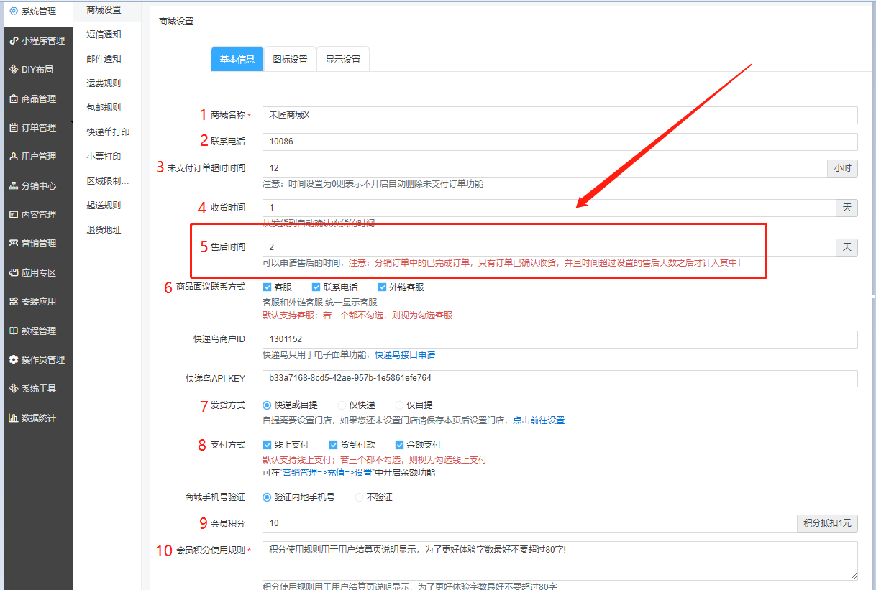Image resolution: width=876 pixels, height=590 pixels.
Task: Open 短信通知 in the settings submenu
Action: coord(104,34)
